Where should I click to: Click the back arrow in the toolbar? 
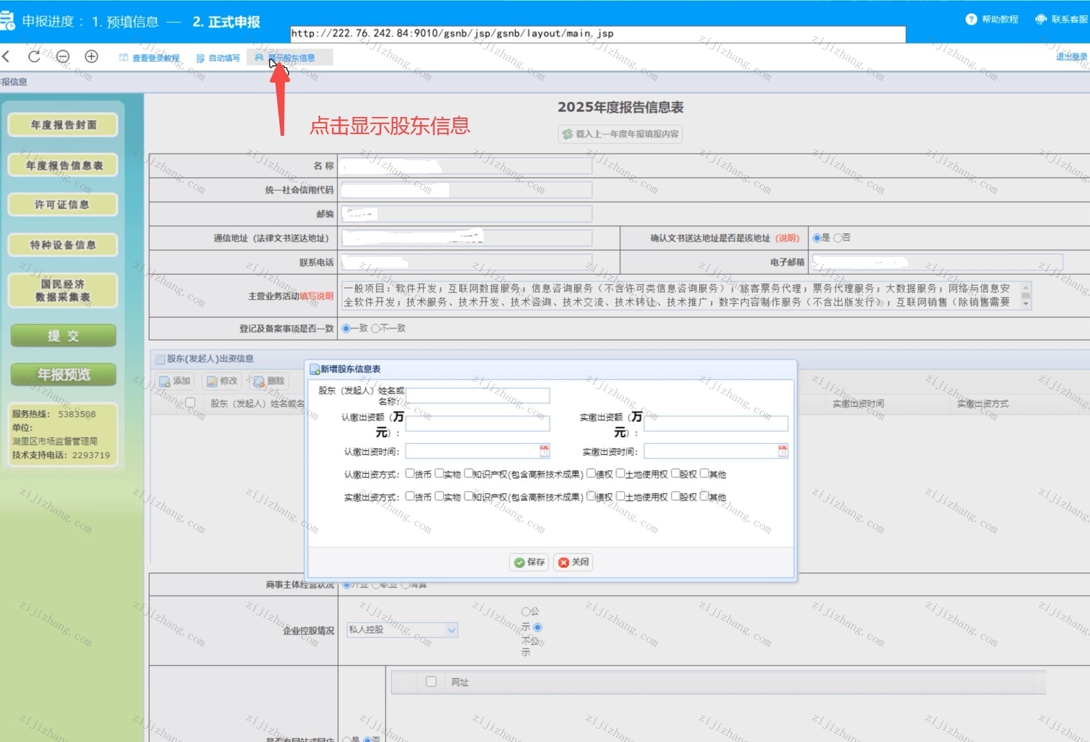click(6, 57)
